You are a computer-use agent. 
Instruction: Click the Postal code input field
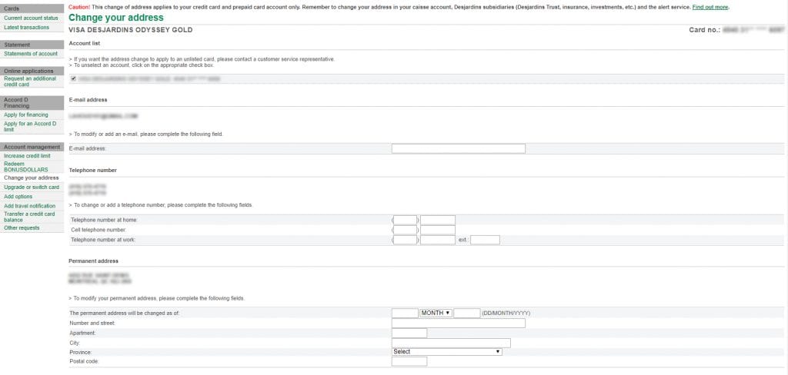tap(409, 361)
